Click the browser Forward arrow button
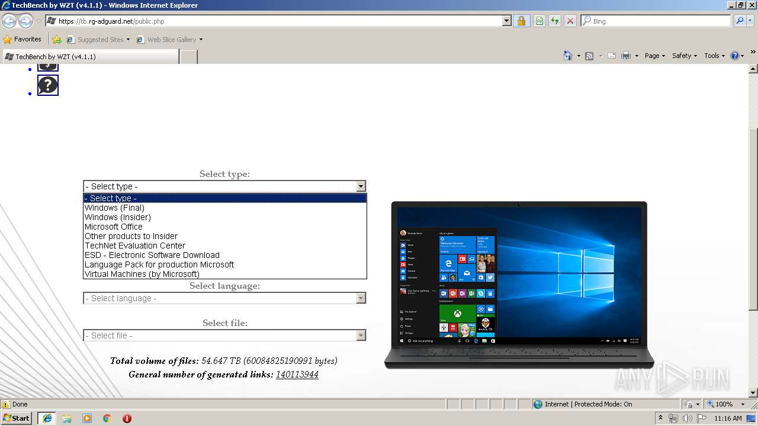This screenshot has height=426, width=758. [25, 21]
